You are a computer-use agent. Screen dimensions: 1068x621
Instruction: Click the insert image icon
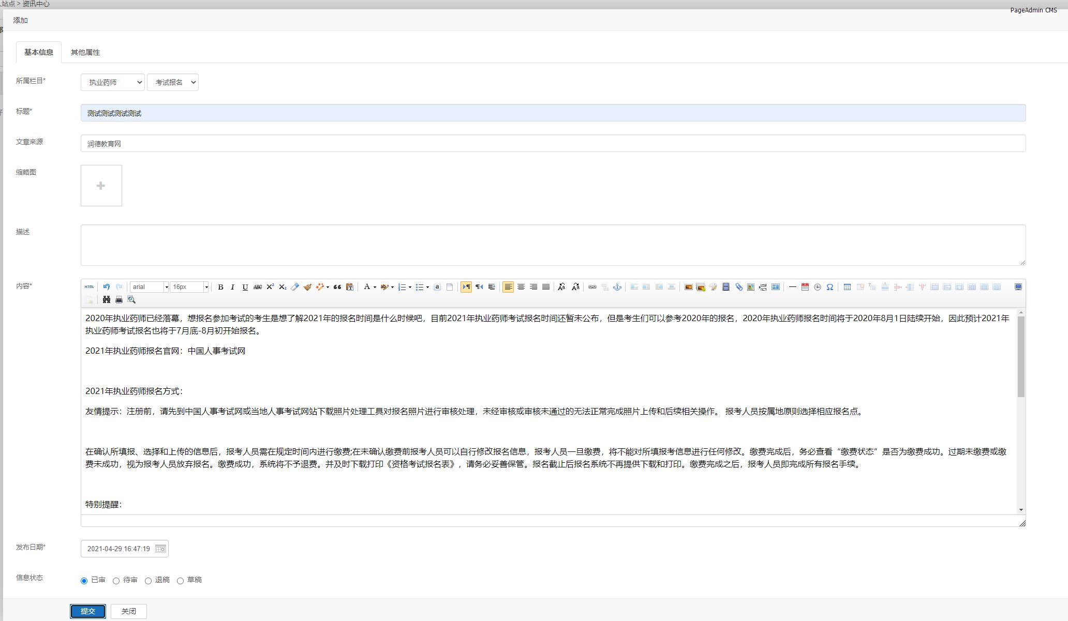coord(688,287)
